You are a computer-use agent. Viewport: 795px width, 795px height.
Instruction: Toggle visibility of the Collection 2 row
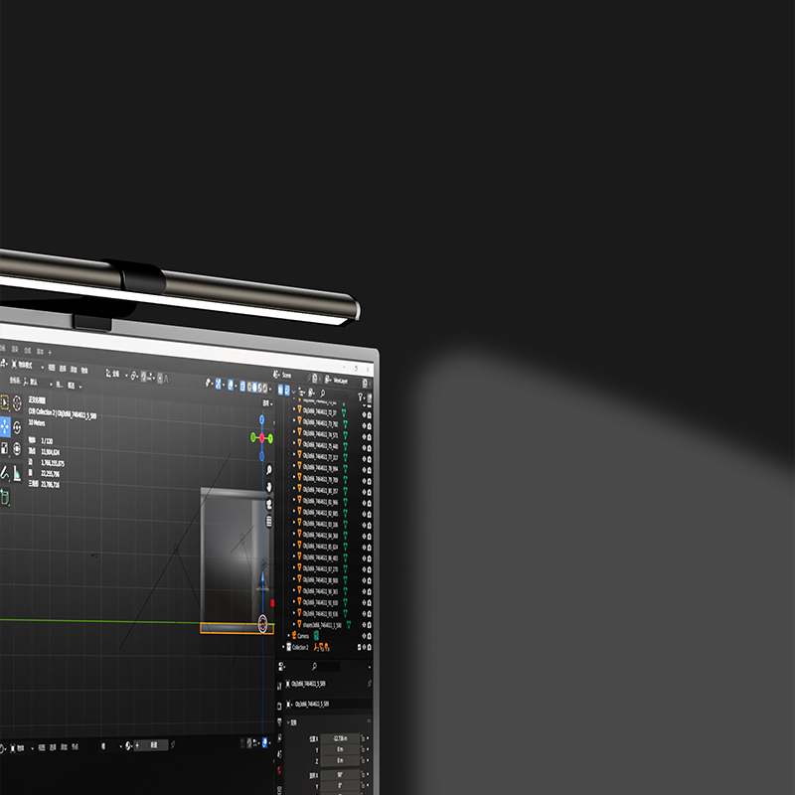pos(365,647)
